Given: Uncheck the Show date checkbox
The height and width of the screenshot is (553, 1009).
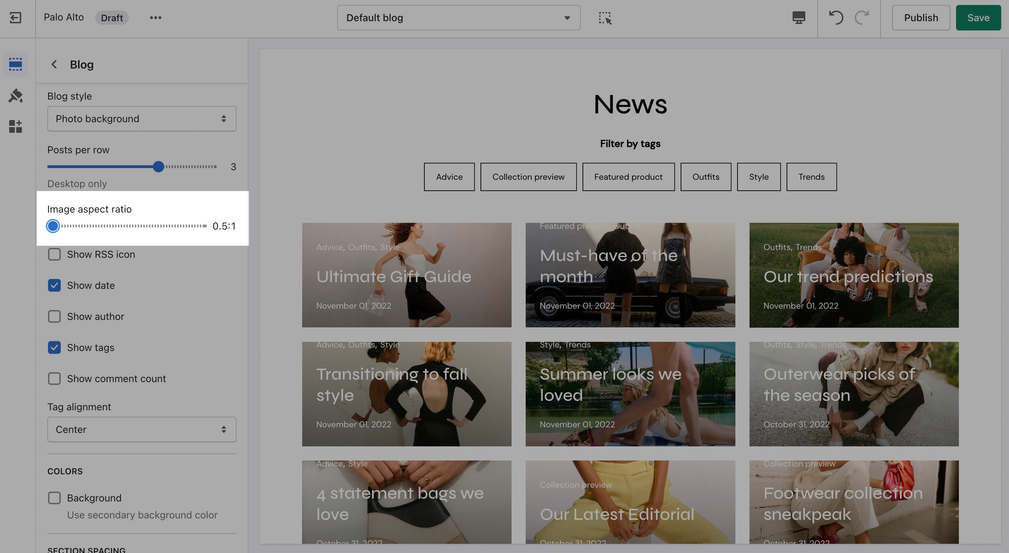Looking at the screenshot, I should point(54,285).
